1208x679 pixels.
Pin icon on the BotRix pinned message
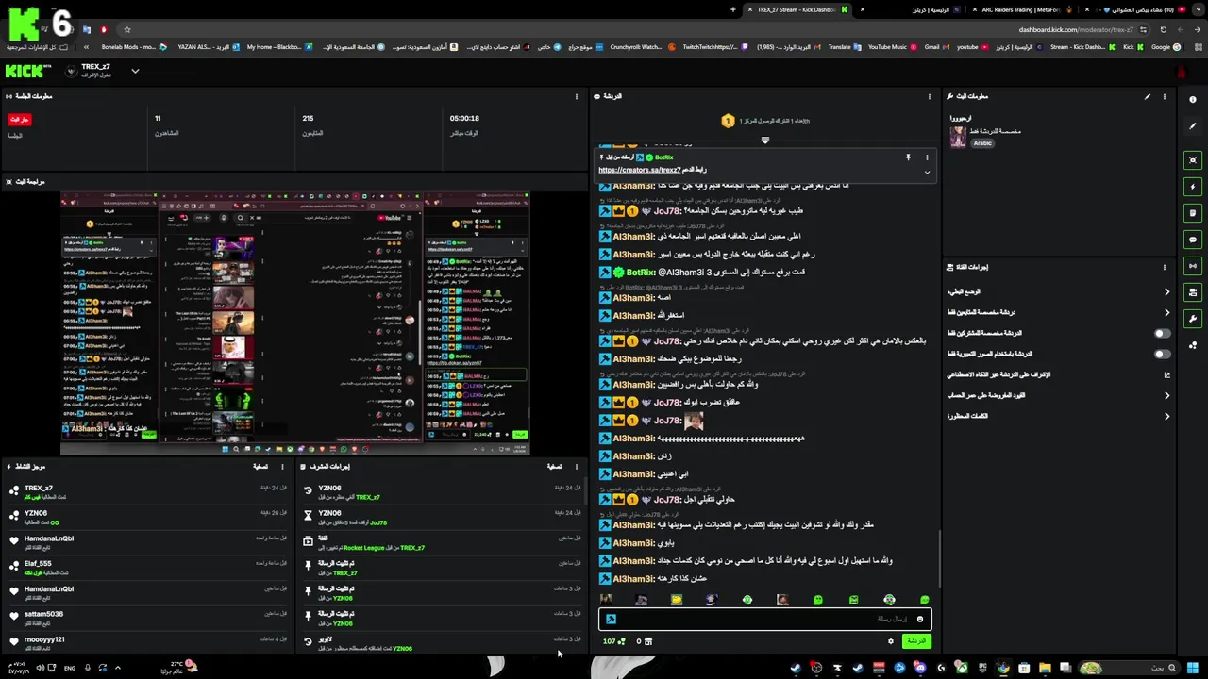(908, 157)
